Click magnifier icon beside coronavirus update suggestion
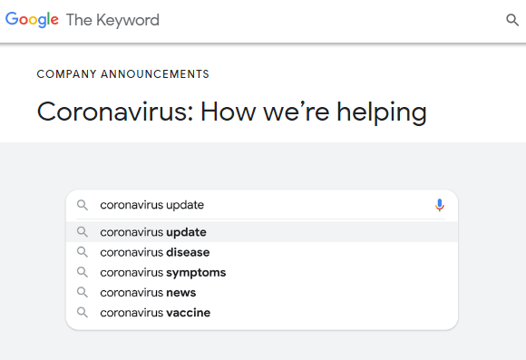The width and height of the screenshot is (526, 360). [x=83, y=232]
